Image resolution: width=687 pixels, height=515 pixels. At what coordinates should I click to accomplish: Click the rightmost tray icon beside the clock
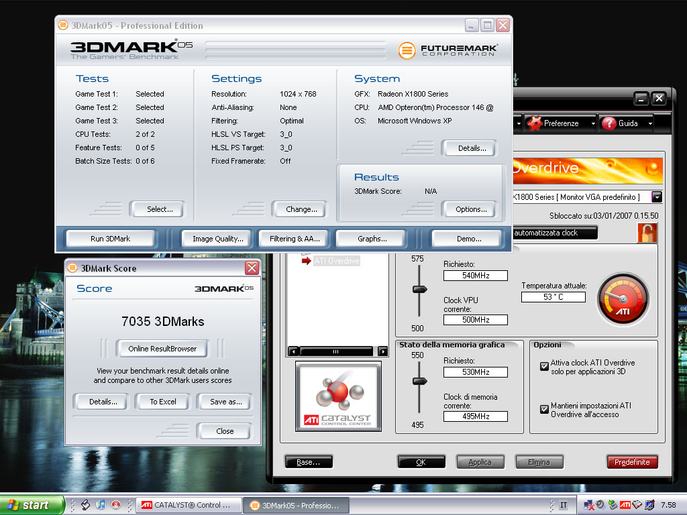pos(649,505)
